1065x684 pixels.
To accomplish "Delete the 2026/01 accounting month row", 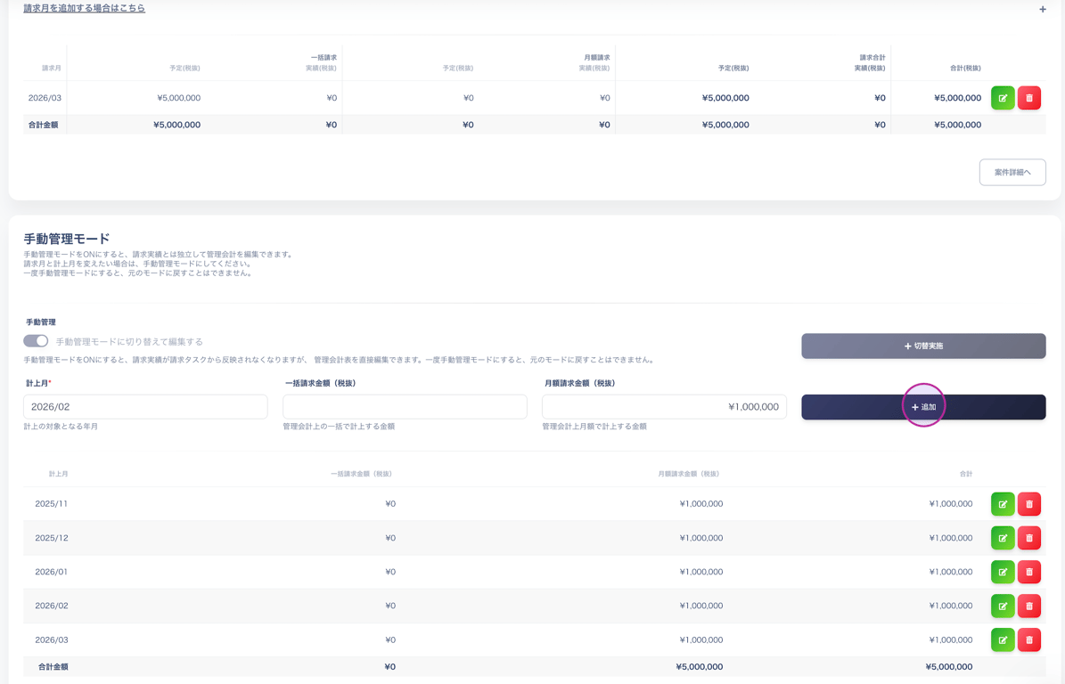I will (1029, 572).
